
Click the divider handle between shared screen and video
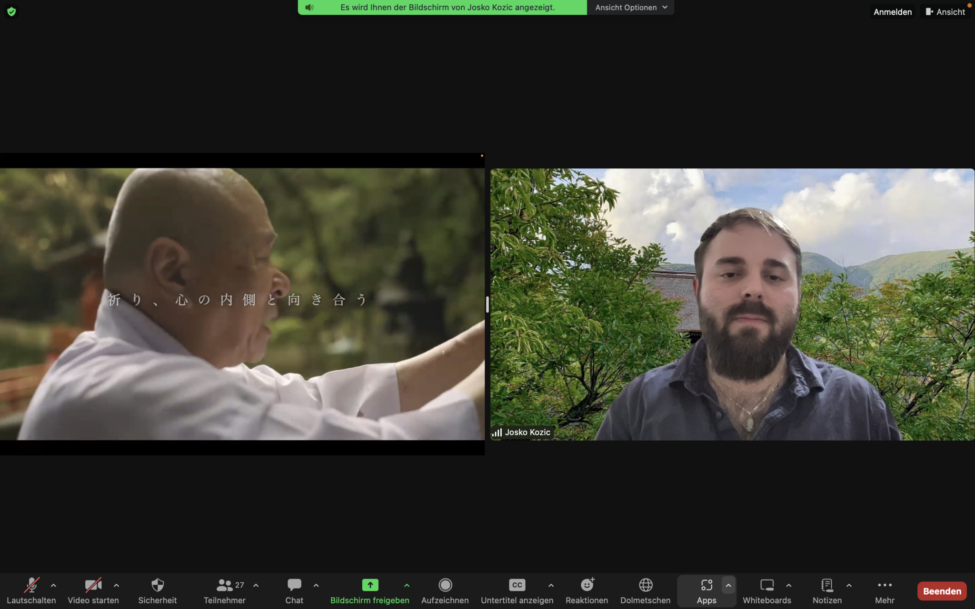pyautogui.click(x=487, y=304)
